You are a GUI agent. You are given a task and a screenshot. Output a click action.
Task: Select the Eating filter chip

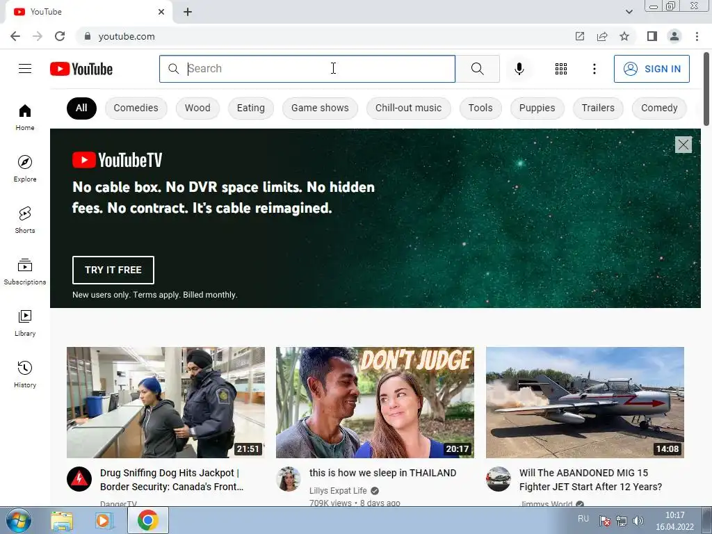point(250,108)
